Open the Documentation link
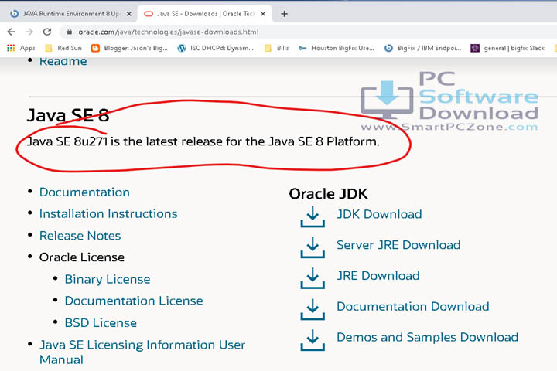The height and width of the screenshot is (371, 557). click(x=84, y=192)
